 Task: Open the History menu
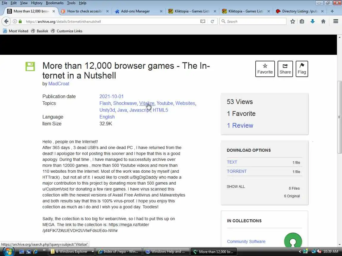tap(37, 3)
